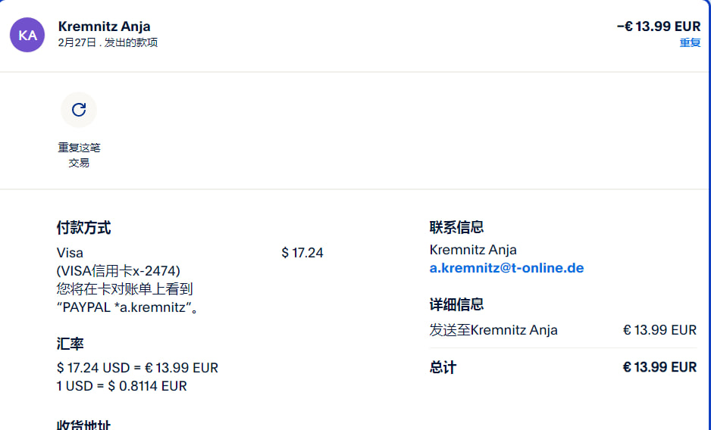This screenshot has width=711, height=430.
Task: Click the 重复 link under the amount
Action: coord(690,42)
